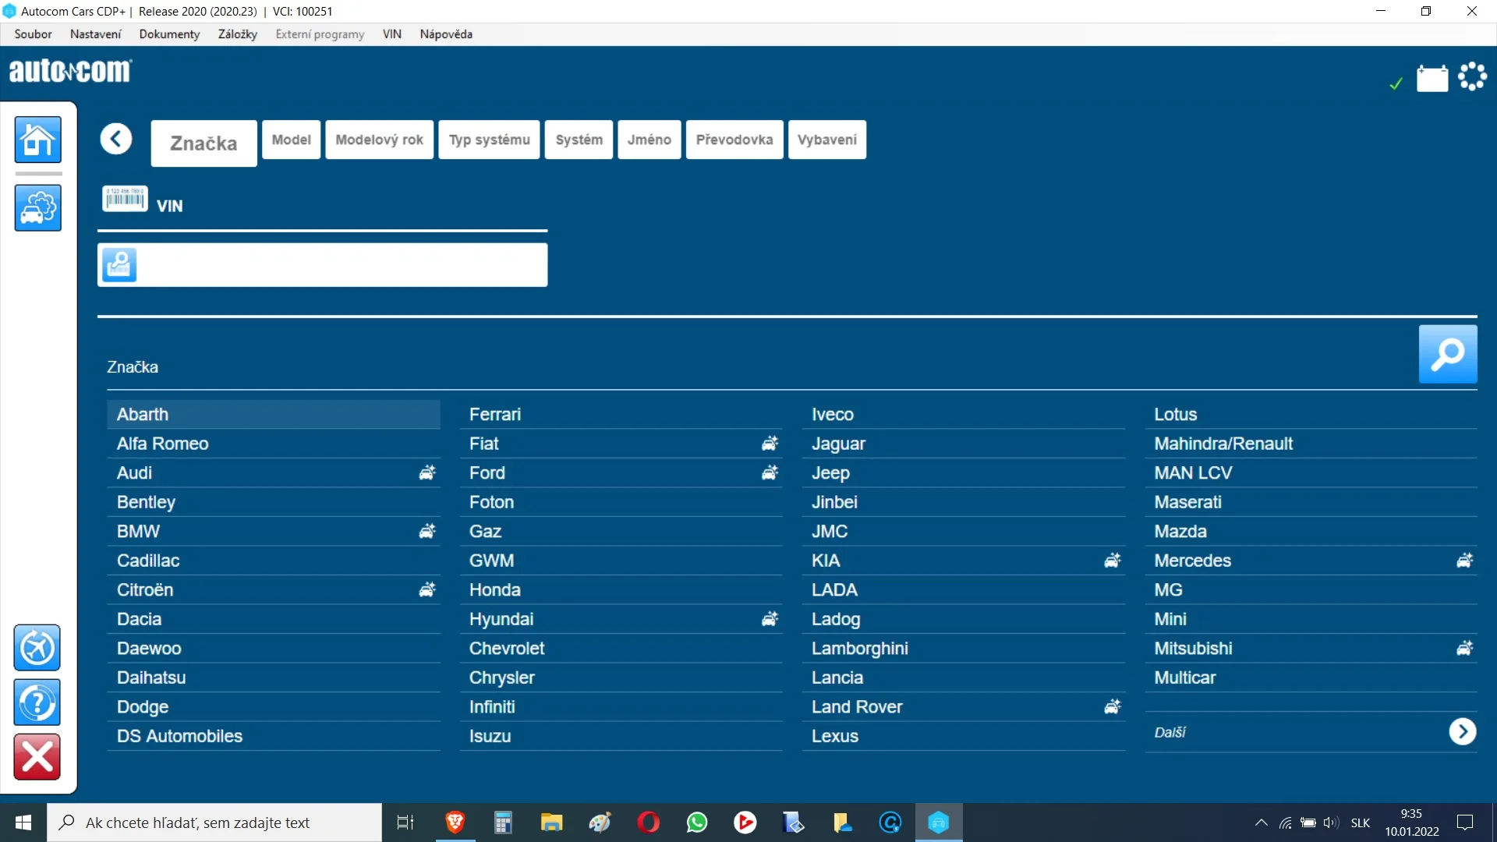The width and height of the screenshot is (1497, 842).
Task: Click the magnifier search button
Action: (1447, 354)
